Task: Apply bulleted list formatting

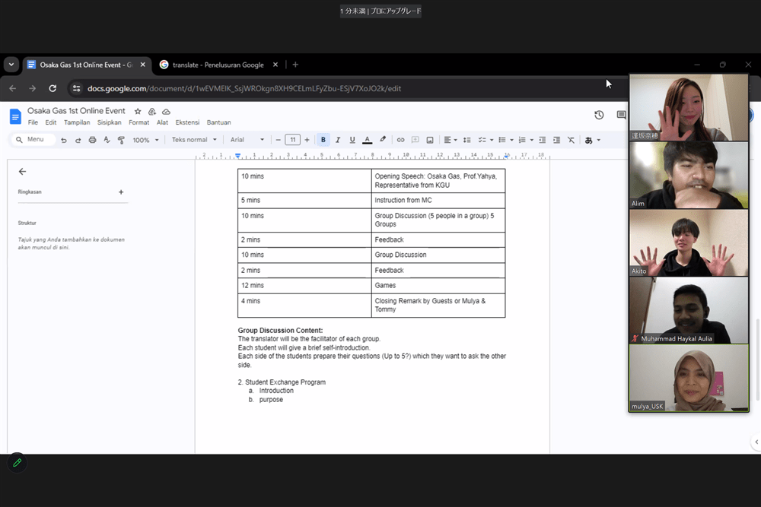Action: [x=502, y=140]
